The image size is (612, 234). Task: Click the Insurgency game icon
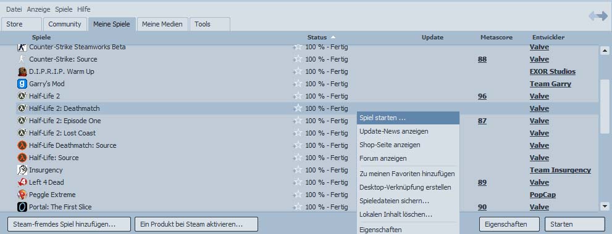tap(22, 170)
